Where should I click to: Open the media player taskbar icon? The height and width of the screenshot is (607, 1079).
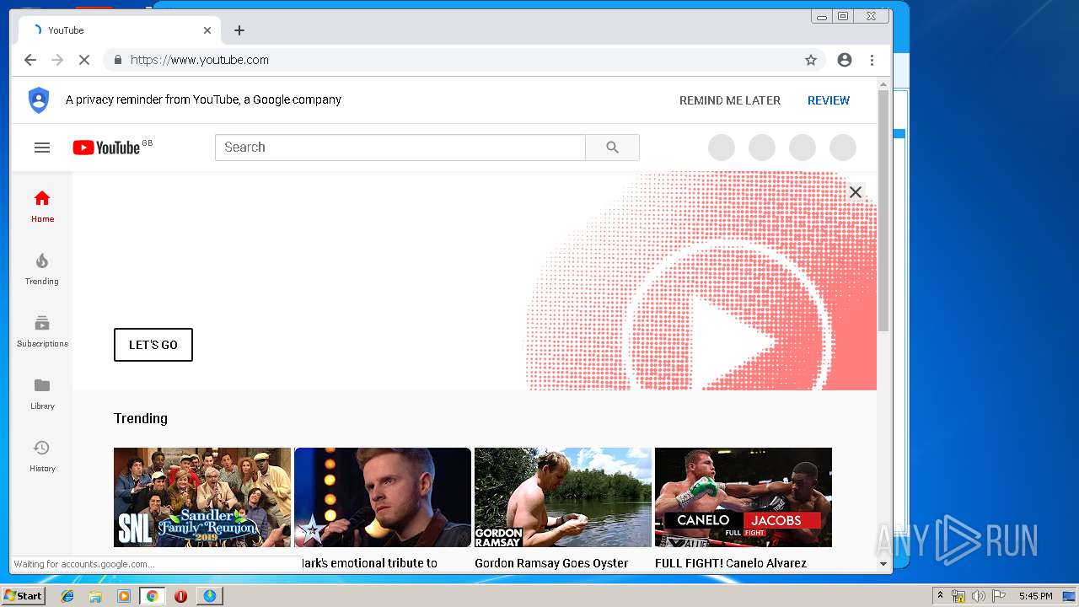124,596
